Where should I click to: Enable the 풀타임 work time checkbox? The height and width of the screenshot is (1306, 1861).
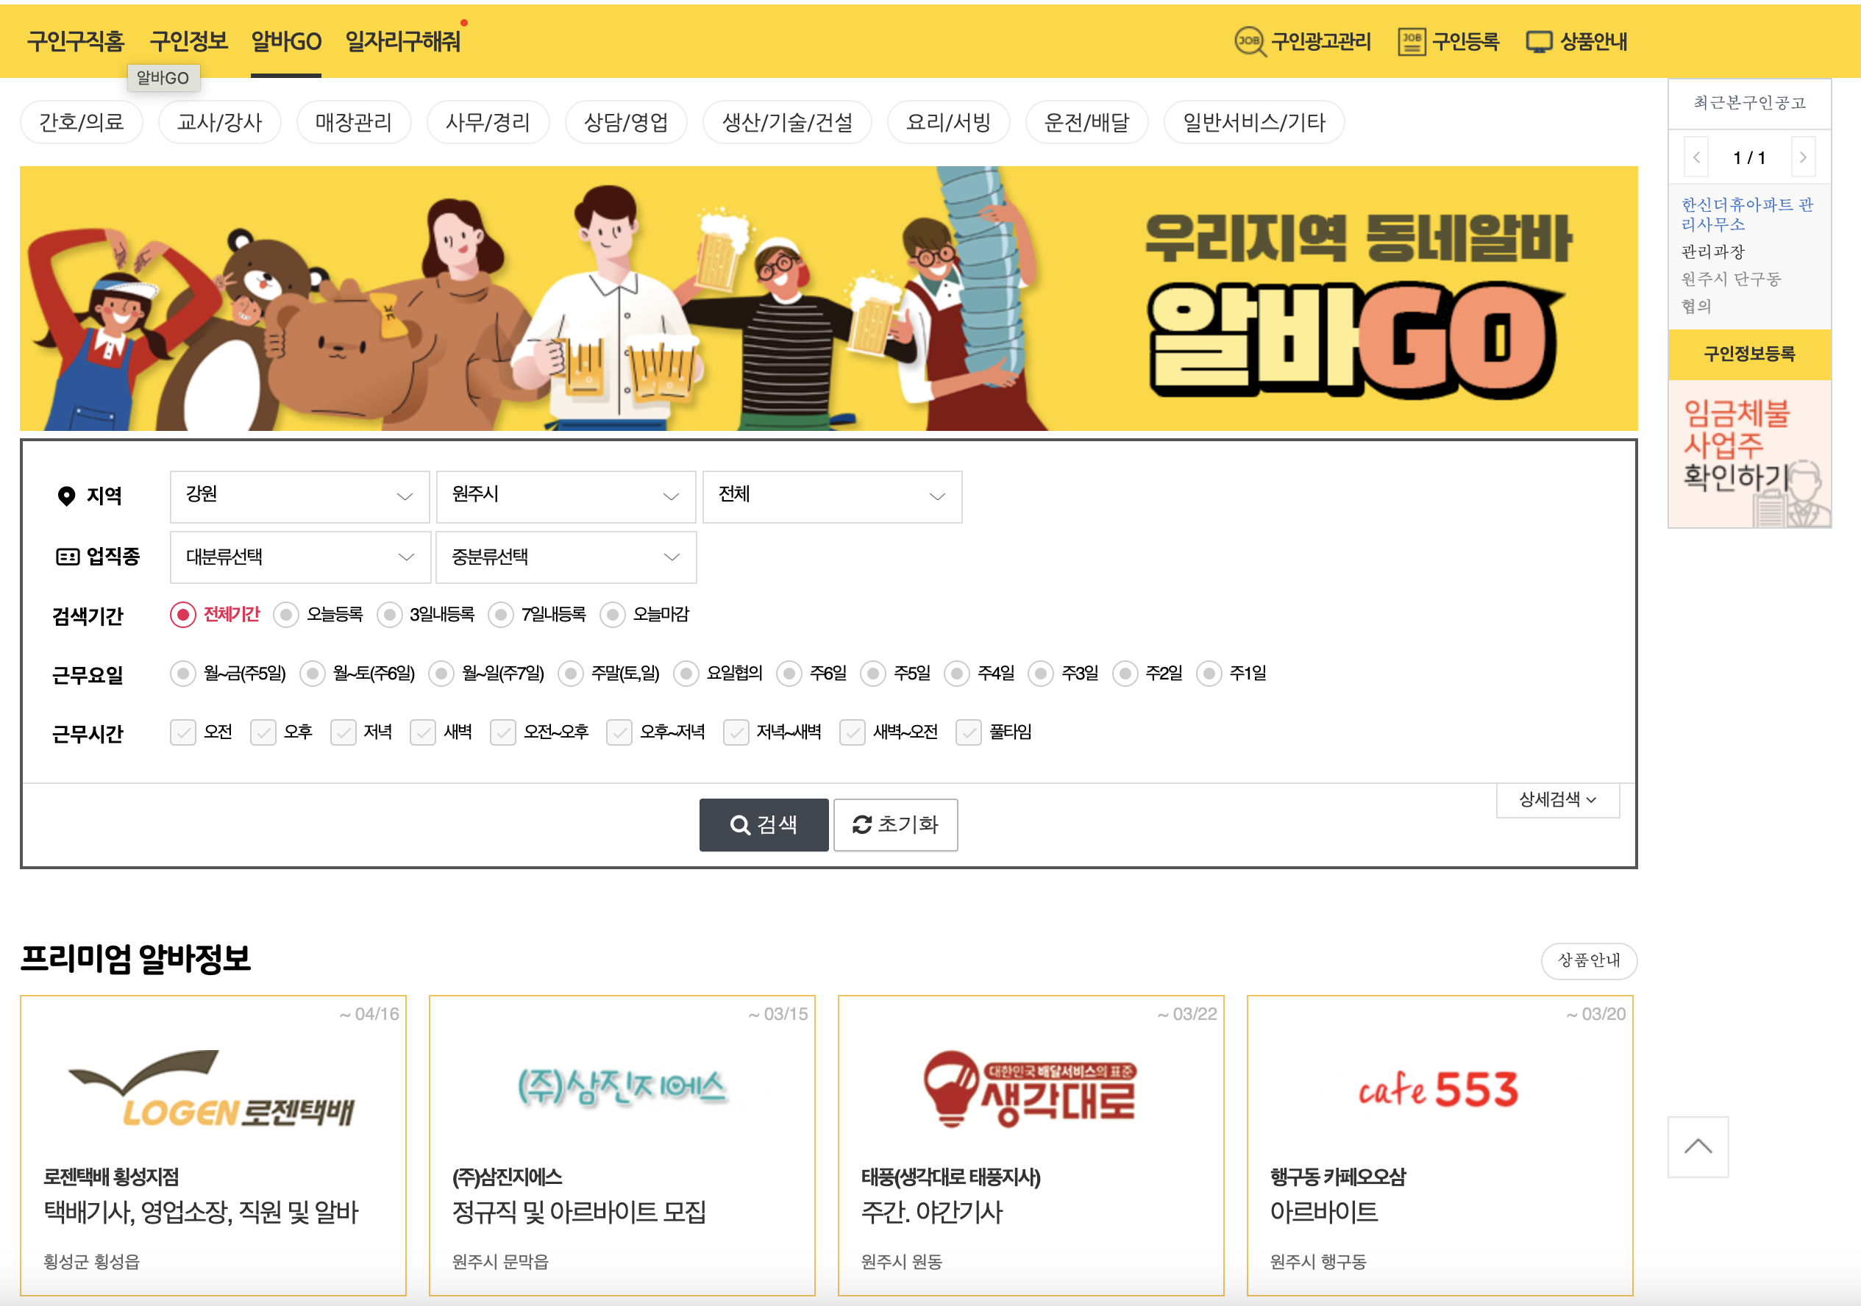(x=969, y=732)
